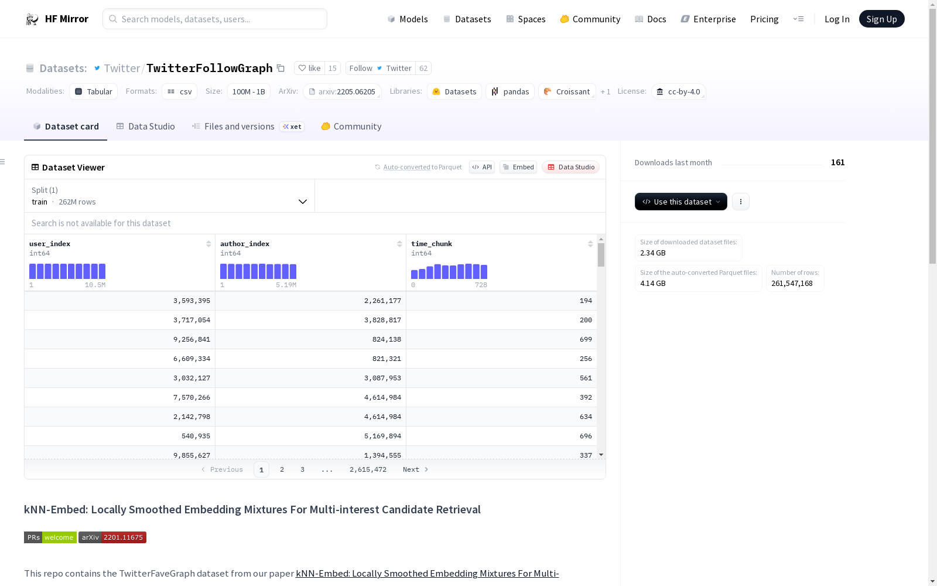This screenshot has height=586, width=937.
Task: Open Spaces in the top navigation
Action: 526,19
